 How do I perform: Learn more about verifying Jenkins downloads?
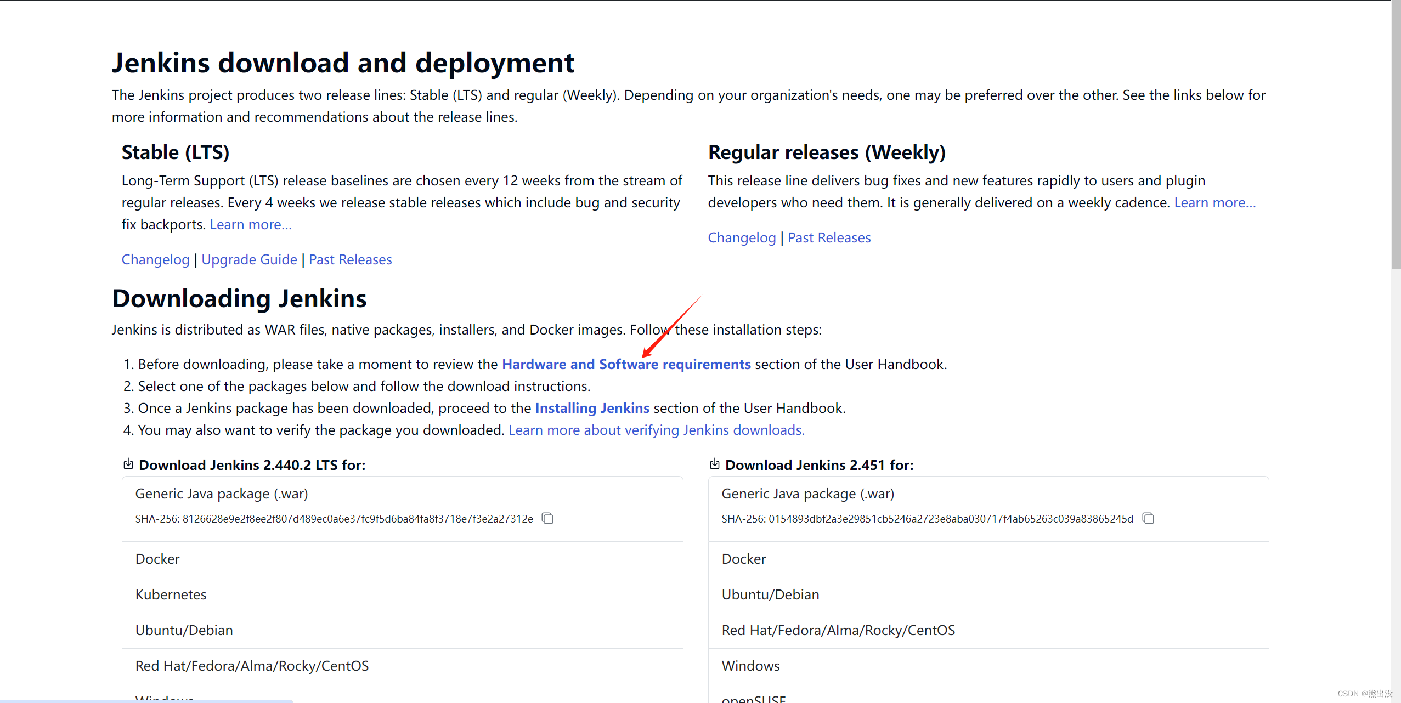[x=657, y=430]
